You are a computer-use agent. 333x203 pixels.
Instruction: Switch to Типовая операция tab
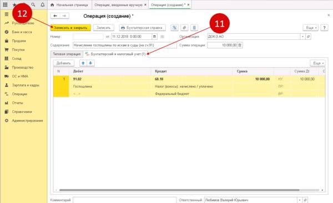[x=67, y=54]
